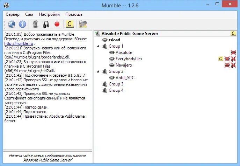Click muted lips icon on EverybodyLies row
This screenshot has height=166, width=240.
227,59
